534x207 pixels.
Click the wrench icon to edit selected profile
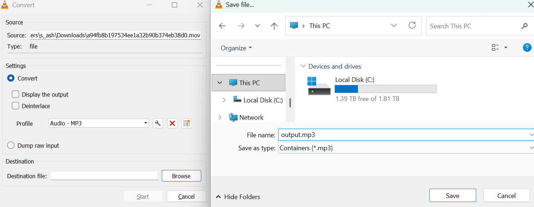coord(158,123)
